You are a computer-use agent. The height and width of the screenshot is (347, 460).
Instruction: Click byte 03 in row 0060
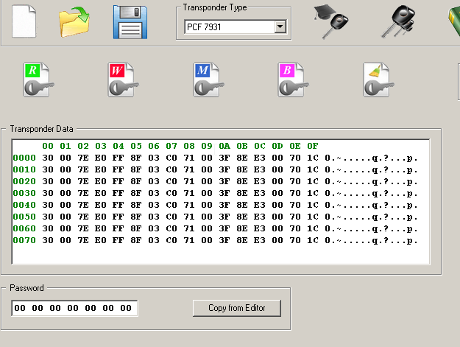pyautogui.click(x=154, y=228)
